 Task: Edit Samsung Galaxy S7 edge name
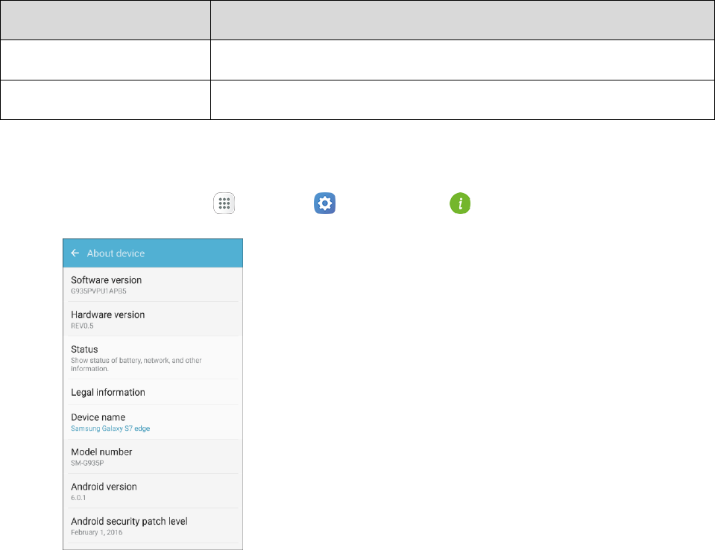[x=110, y=429]
